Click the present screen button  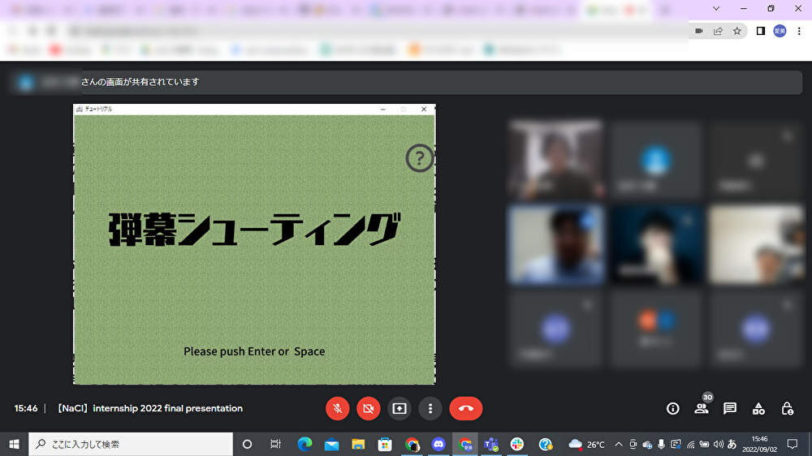click(399, 409)
